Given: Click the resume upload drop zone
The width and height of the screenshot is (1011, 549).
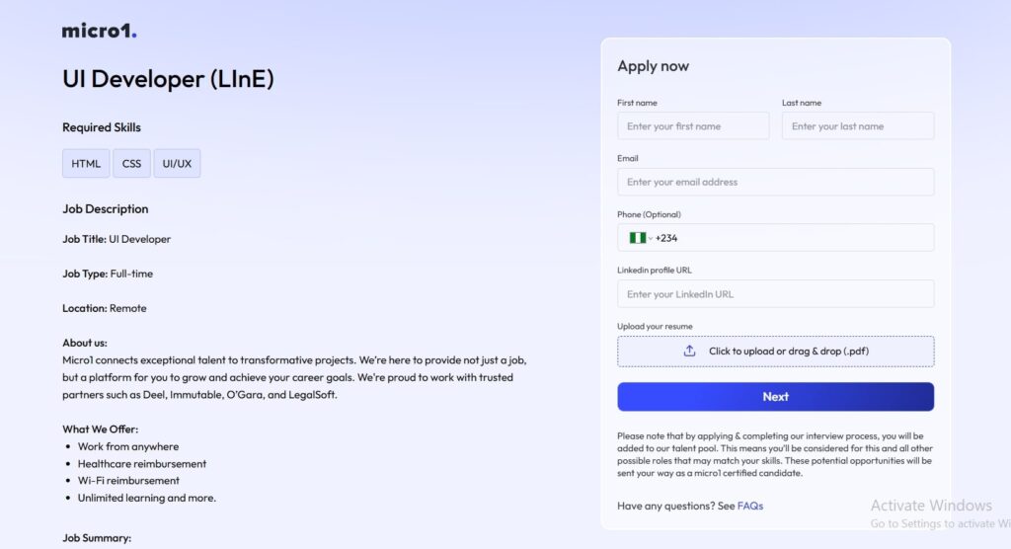Looking at the screenshot, I should [x=776, y=351].
